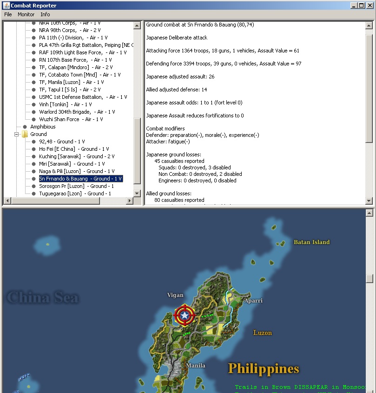
Task: Click the 'Allied adjusted defense: 14' line
Action: coord(177,90)
